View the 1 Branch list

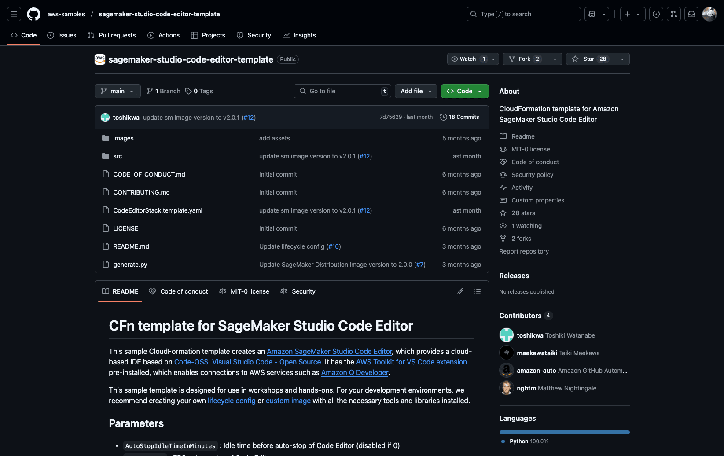click(164, 91)
